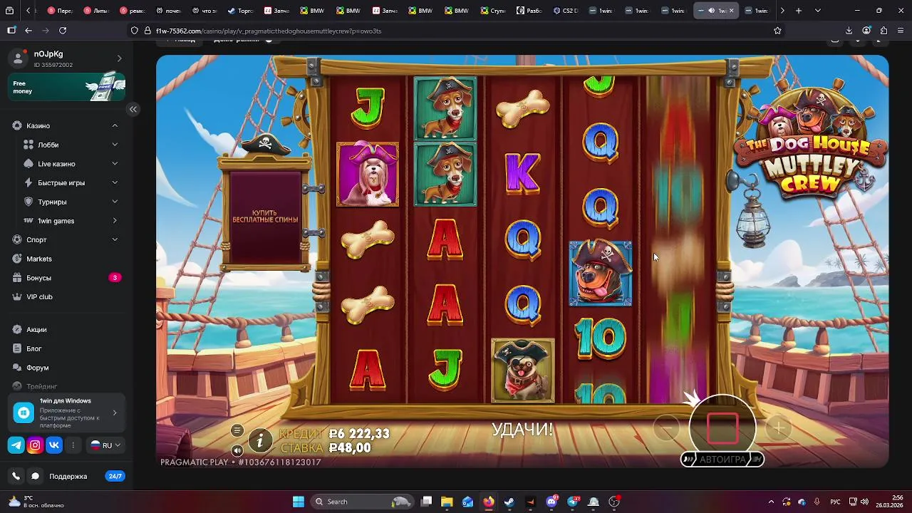
Task: Open Markets in the sidebar
Action: pyautogui.click(x=39, y=259)
